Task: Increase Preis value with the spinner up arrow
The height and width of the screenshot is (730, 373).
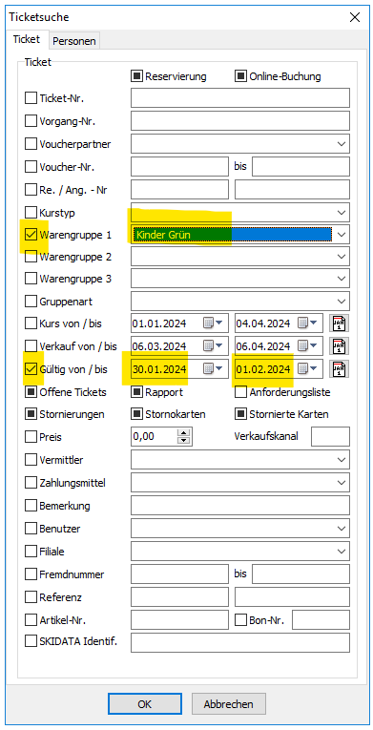Action: [x=184, y=432]
